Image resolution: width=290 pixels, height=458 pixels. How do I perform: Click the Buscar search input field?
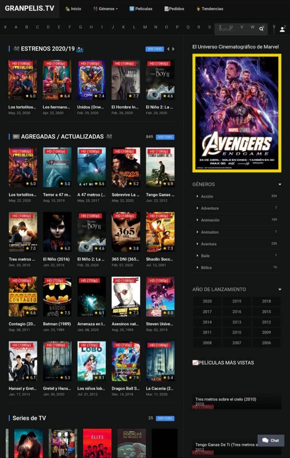coord(236,29)
